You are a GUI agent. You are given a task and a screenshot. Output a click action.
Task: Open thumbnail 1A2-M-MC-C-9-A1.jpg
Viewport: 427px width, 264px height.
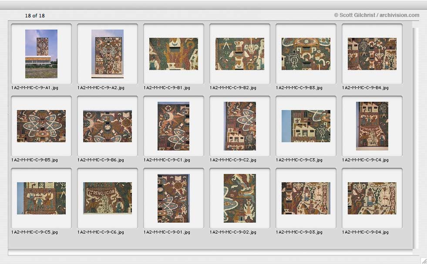coord(41,54)
